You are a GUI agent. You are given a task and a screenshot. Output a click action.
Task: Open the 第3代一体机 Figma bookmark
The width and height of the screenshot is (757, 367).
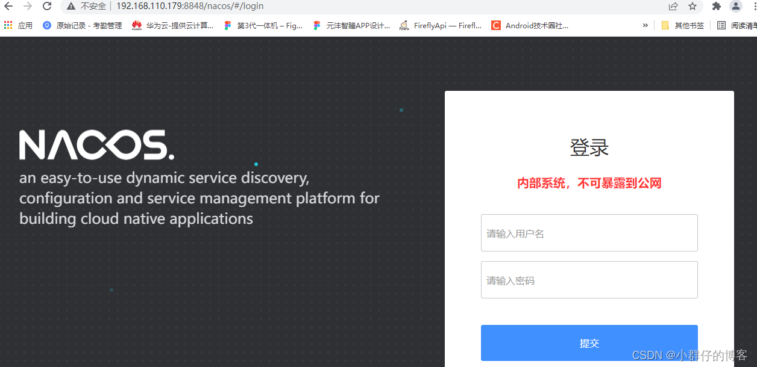[263, 25]
